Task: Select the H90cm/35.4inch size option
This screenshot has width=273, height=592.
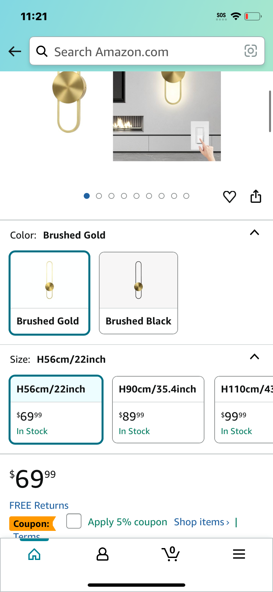Action: coord(158,410)
